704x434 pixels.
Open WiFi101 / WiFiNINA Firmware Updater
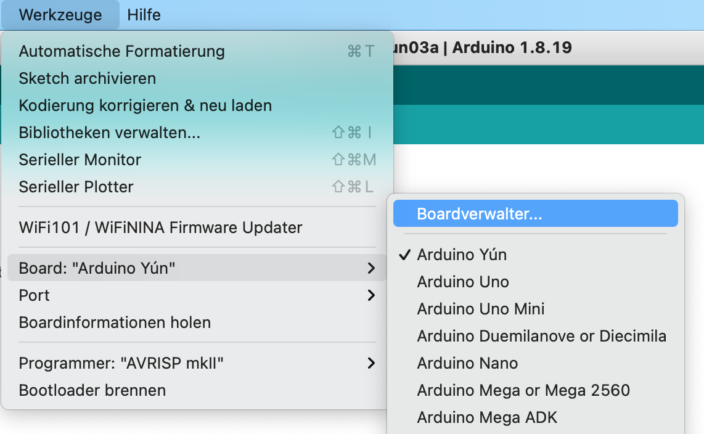[197, 227]
